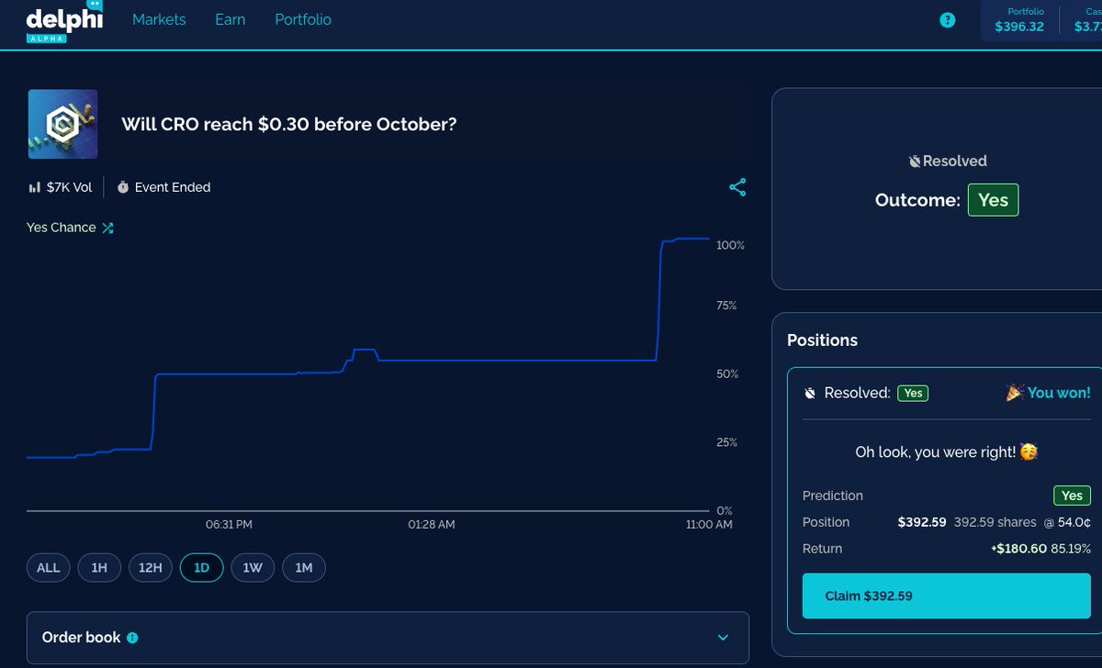Click the Yes badge in Prediction row

coord(1072,495)
